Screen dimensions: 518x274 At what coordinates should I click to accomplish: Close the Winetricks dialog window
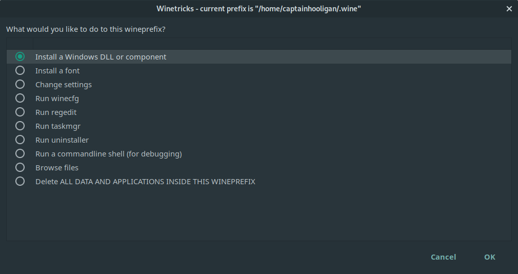click(509, 9)
